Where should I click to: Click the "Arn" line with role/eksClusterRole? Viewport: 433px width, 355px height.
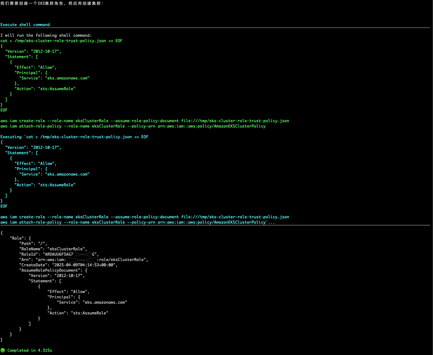84,260
